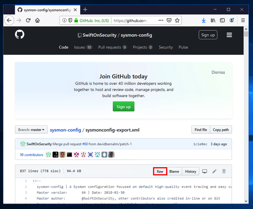Focus the github.com URL field

click(130, 20)
